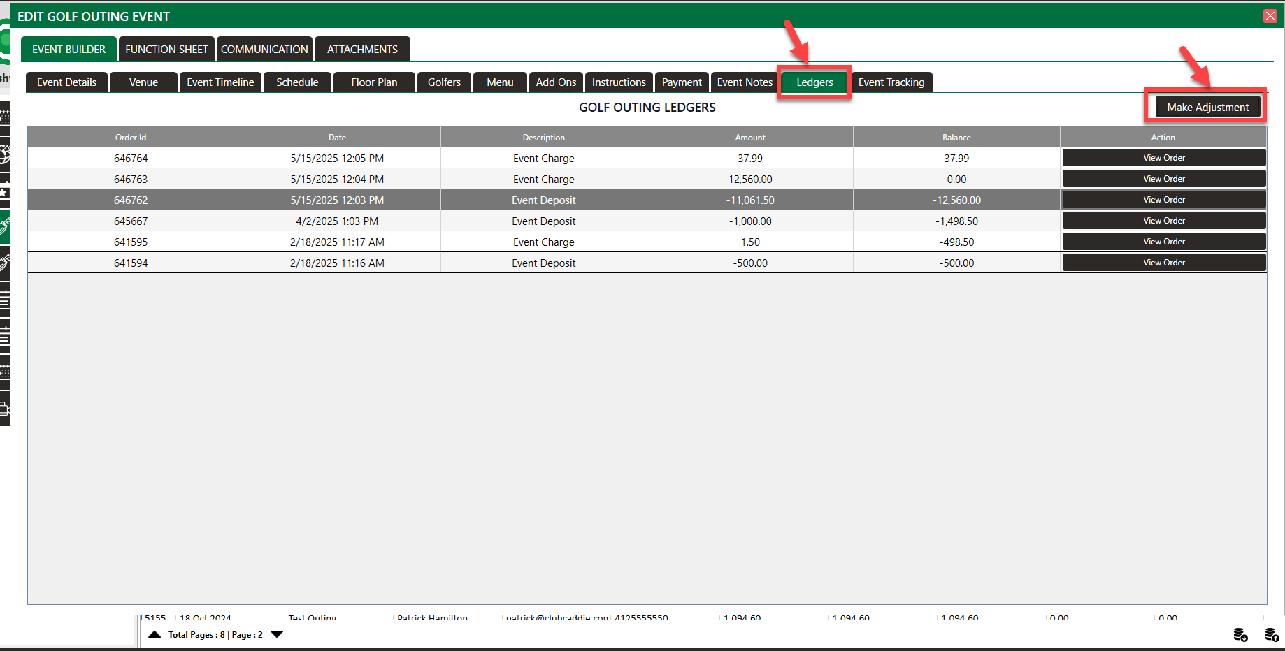
Task: Click the database upload icon at bottom right
Action: (x=1272, y=634)
